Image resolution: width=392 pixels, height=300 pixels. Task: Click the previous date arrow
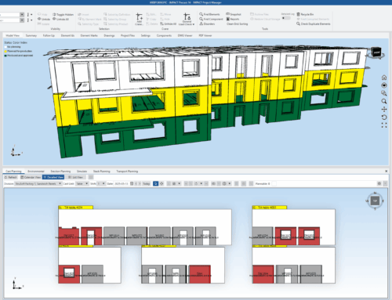(x=136, y=183)
